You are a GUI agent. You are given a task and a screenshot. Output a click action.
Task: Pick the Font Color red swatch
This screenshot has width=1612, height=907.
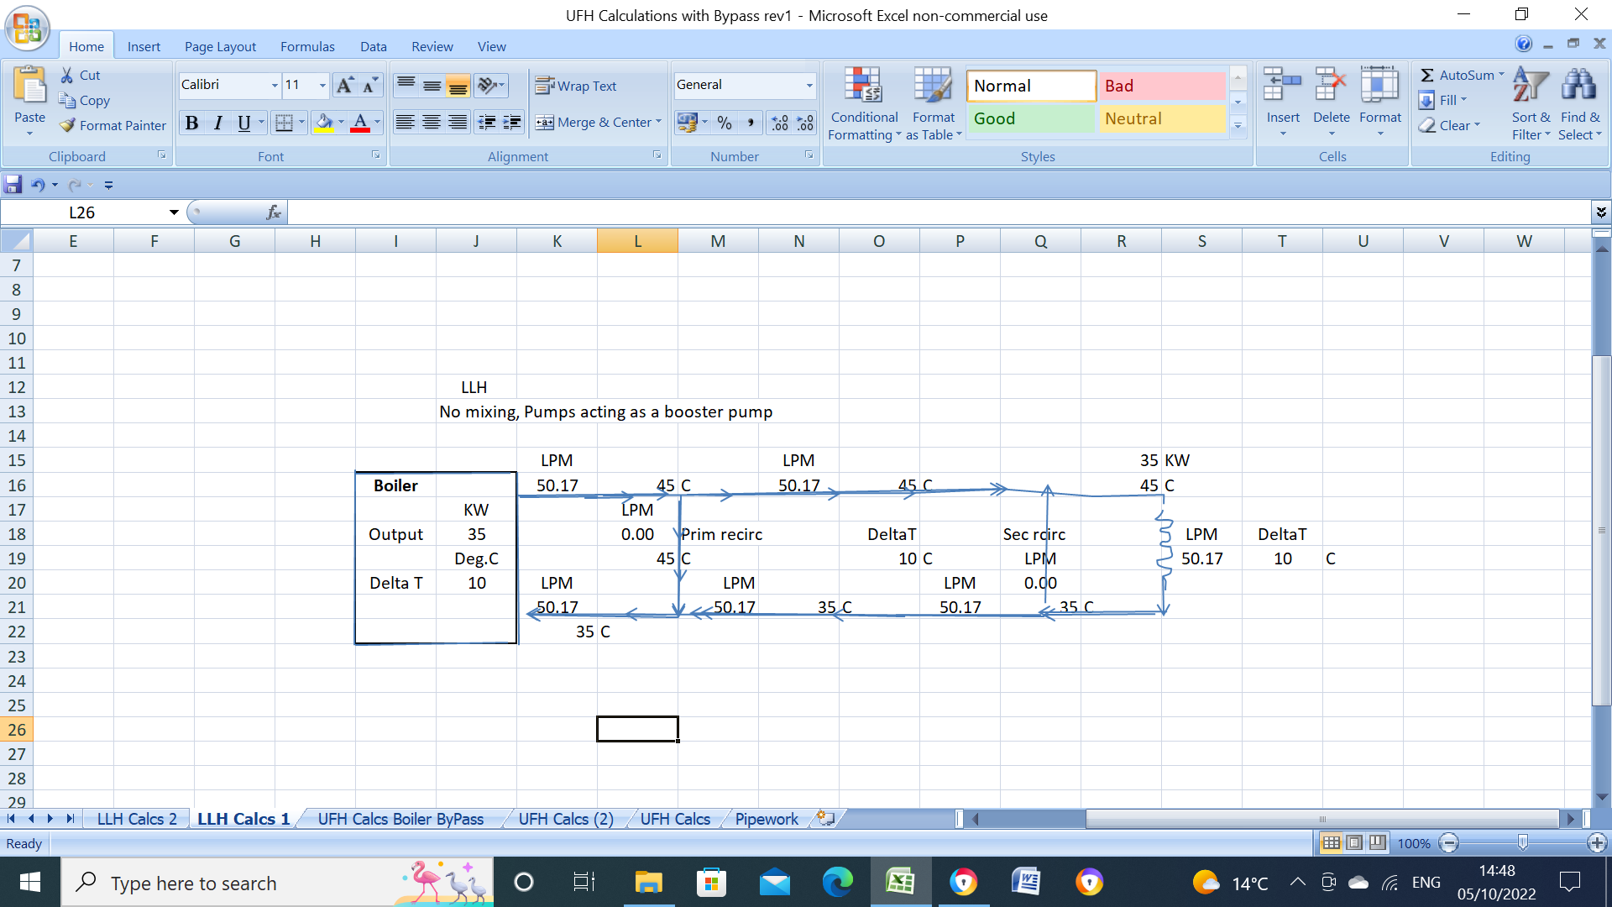[x=360, y=123]
